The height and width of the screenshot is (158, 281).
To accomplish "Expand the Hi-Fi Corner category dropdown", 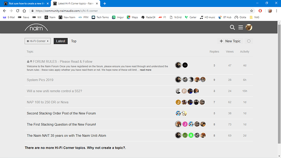I will point(37,41).
